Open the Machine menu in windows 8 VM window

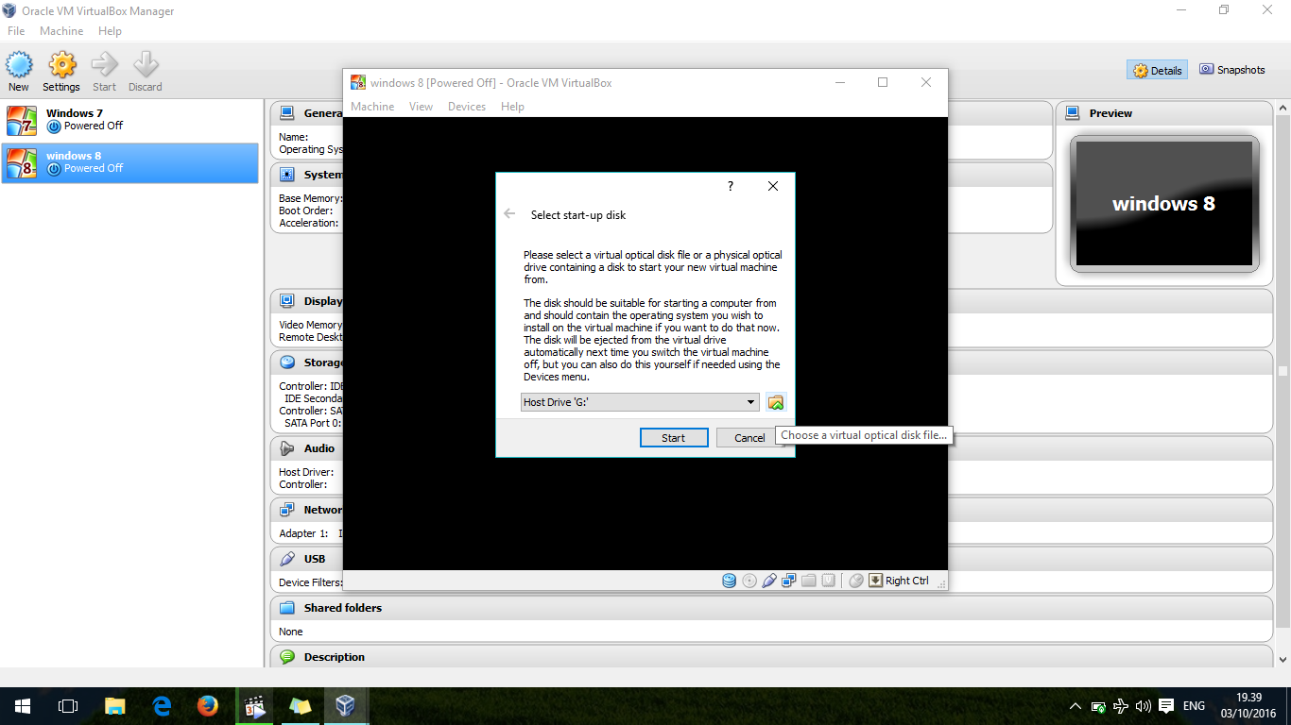(x=372, y=107)
